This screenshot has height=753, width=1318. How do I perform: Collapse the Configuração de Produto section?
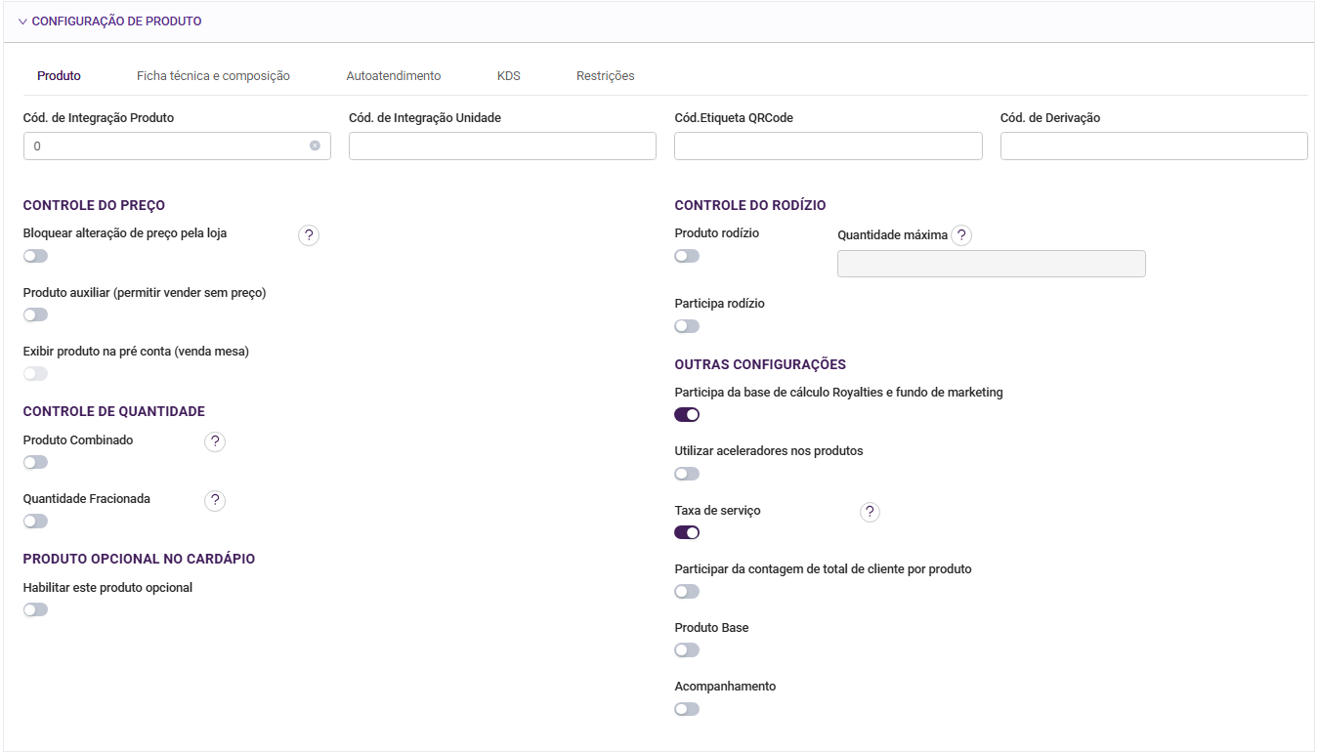[22, 21]
